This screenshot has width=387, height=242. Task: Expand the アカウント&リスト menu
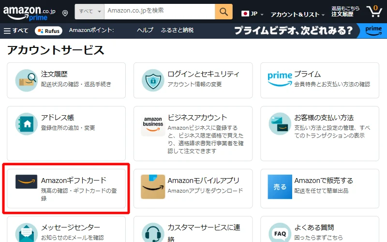[298, 15]
